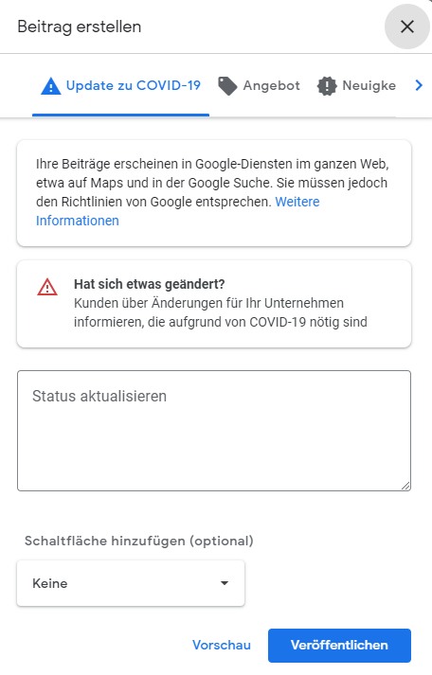This screenshot has height=675, width=432.
Task: Expand dropdown using its arrow caret
Action: 224,583
